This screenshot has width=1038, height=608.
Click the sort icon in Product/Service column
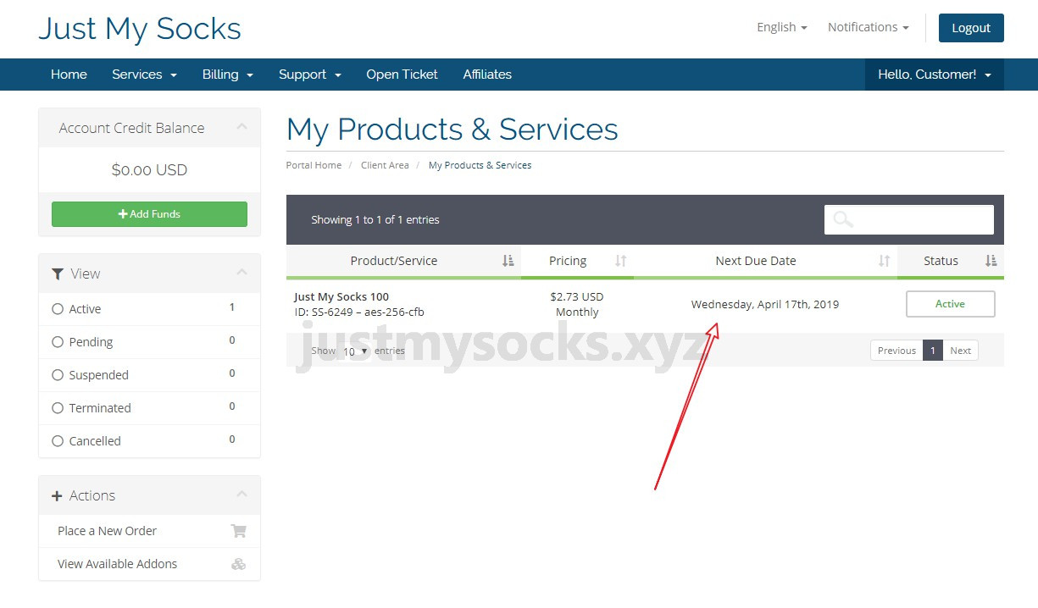[x=508, y=261]
